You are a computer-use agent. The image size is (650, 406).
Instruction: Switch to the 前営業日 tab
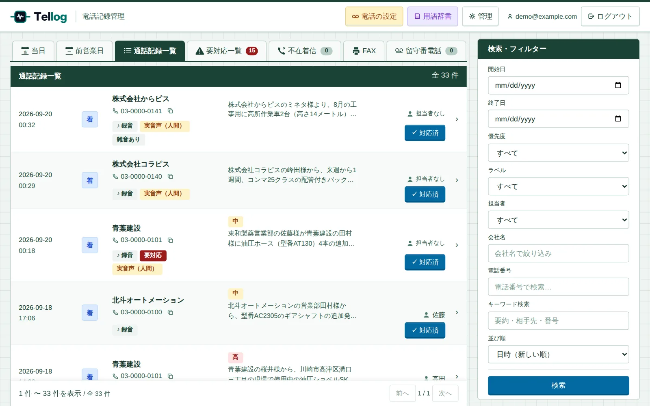click(84, 51)
